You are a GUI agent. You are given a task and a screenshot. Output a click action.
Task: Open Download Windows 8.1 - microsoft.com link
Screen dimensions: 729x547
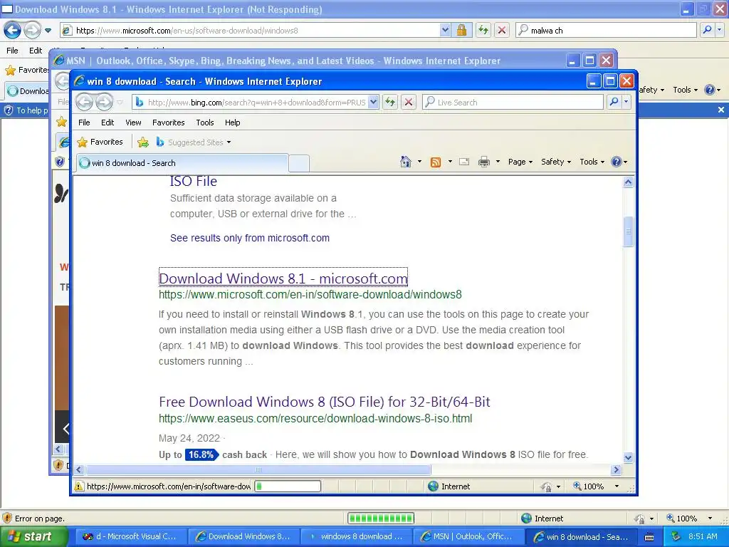(x=283, y=278)
